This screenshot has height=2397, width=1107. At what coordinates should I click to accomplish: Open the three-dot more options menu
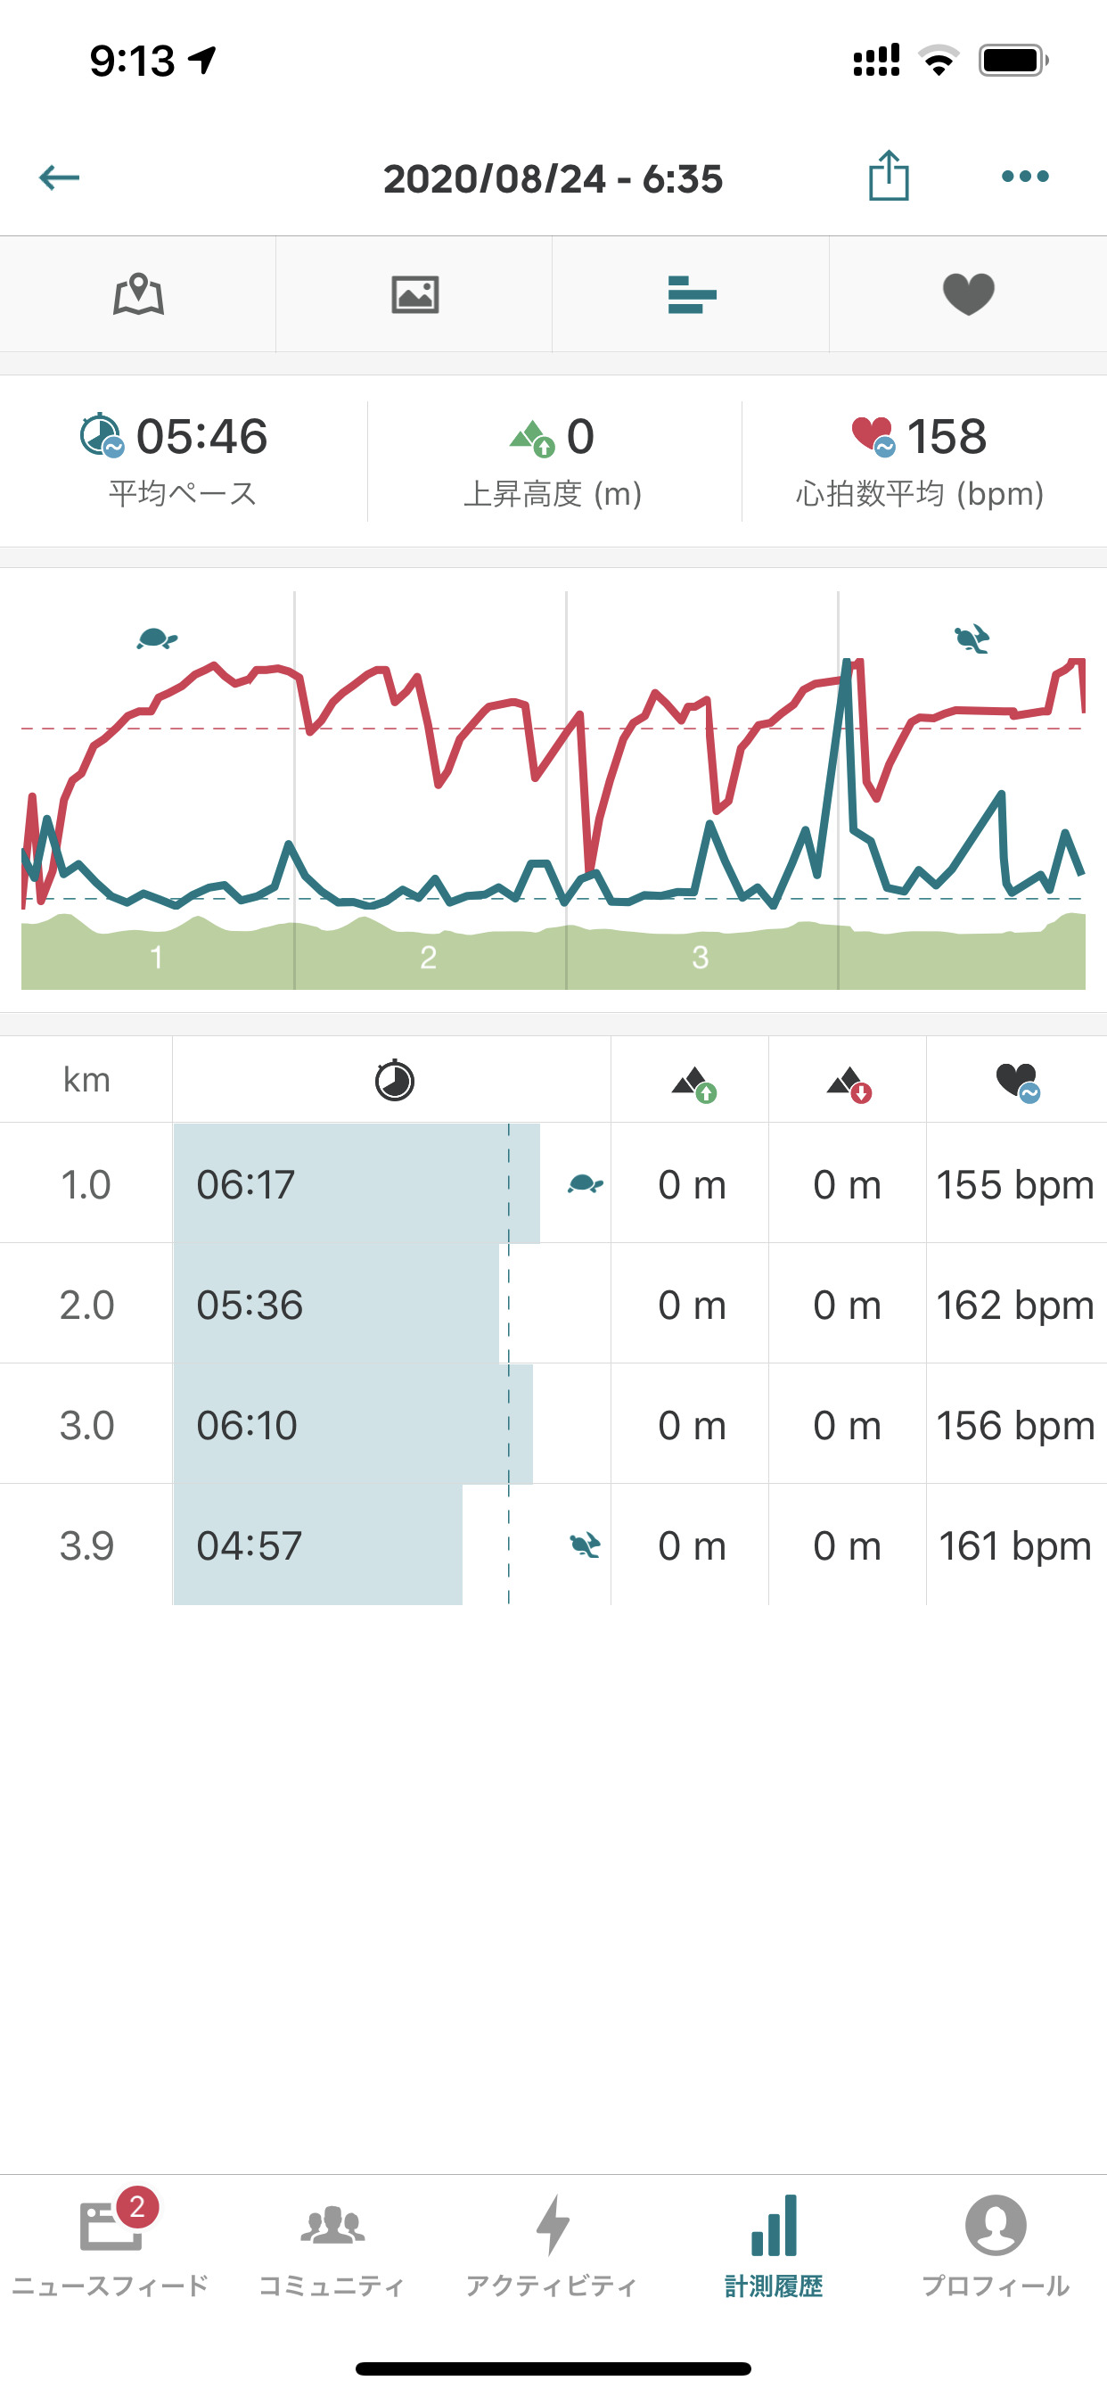click(1024, 176)
